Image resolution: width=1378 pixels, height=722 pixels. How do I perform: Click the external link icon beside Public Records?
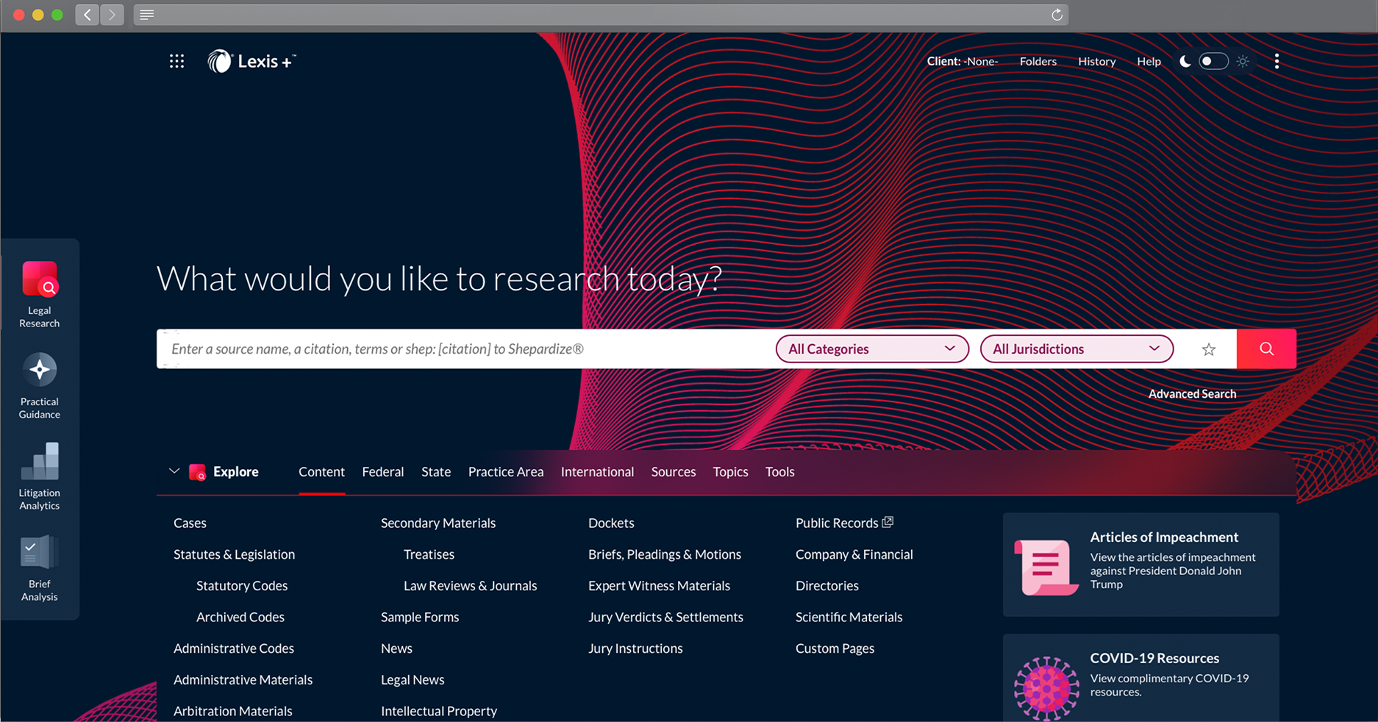coord(888,522)
